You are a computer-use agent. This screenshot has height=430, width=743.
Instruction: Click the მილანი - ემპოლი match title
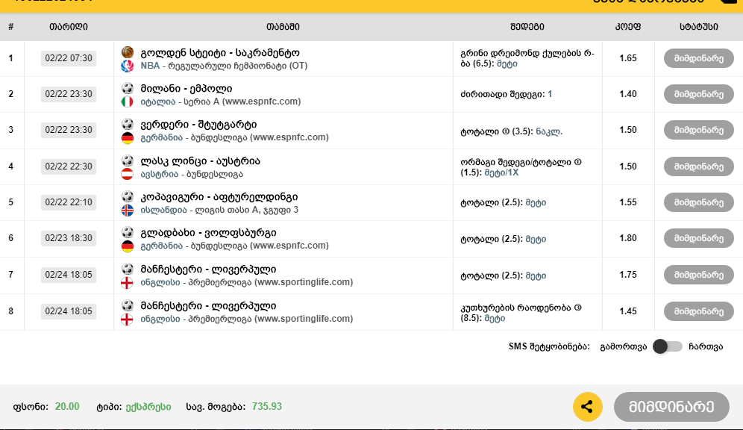pos(186,89)
